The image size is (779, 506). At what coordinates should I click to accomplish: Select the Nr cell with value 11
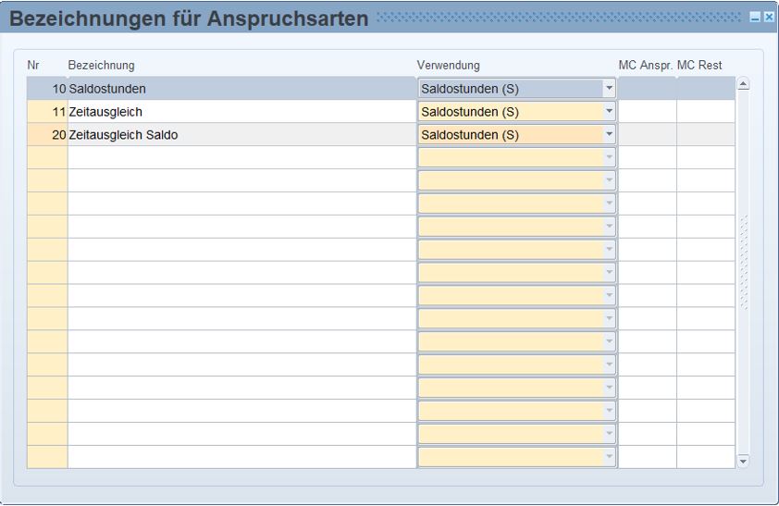pos(47,112)
